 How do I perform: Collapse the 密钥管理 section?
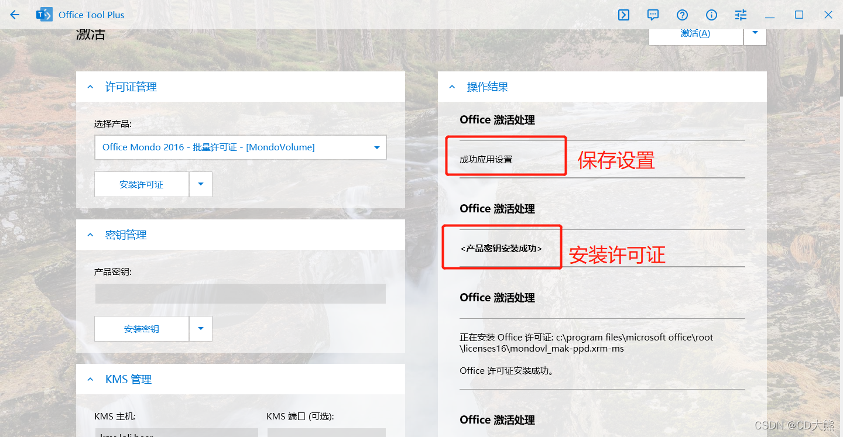(90, 235)
